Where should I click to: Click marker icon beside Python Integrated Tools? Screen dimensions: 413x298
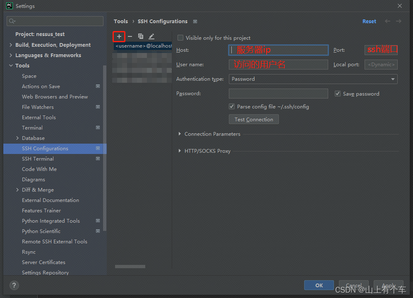pyautogui.click(x=98, y=221)
